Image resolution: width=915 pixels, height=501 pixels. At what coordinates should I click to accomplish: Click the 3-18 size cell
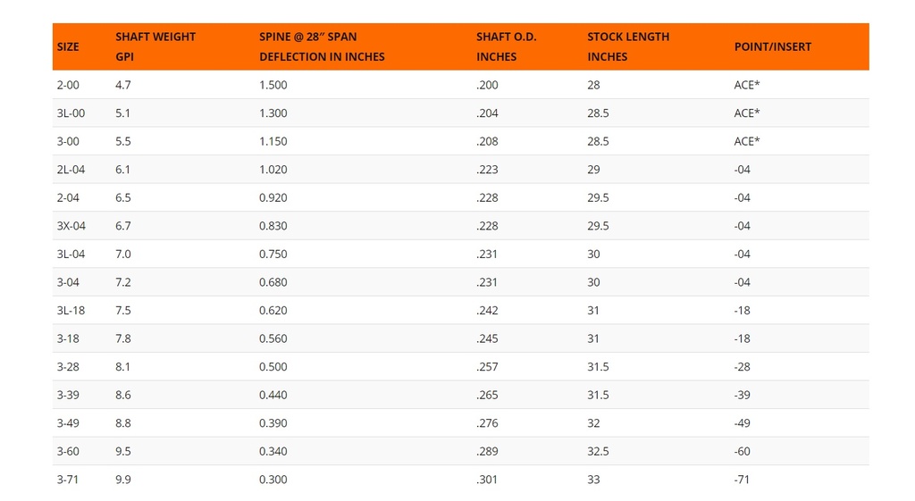(x=68, y=338)
